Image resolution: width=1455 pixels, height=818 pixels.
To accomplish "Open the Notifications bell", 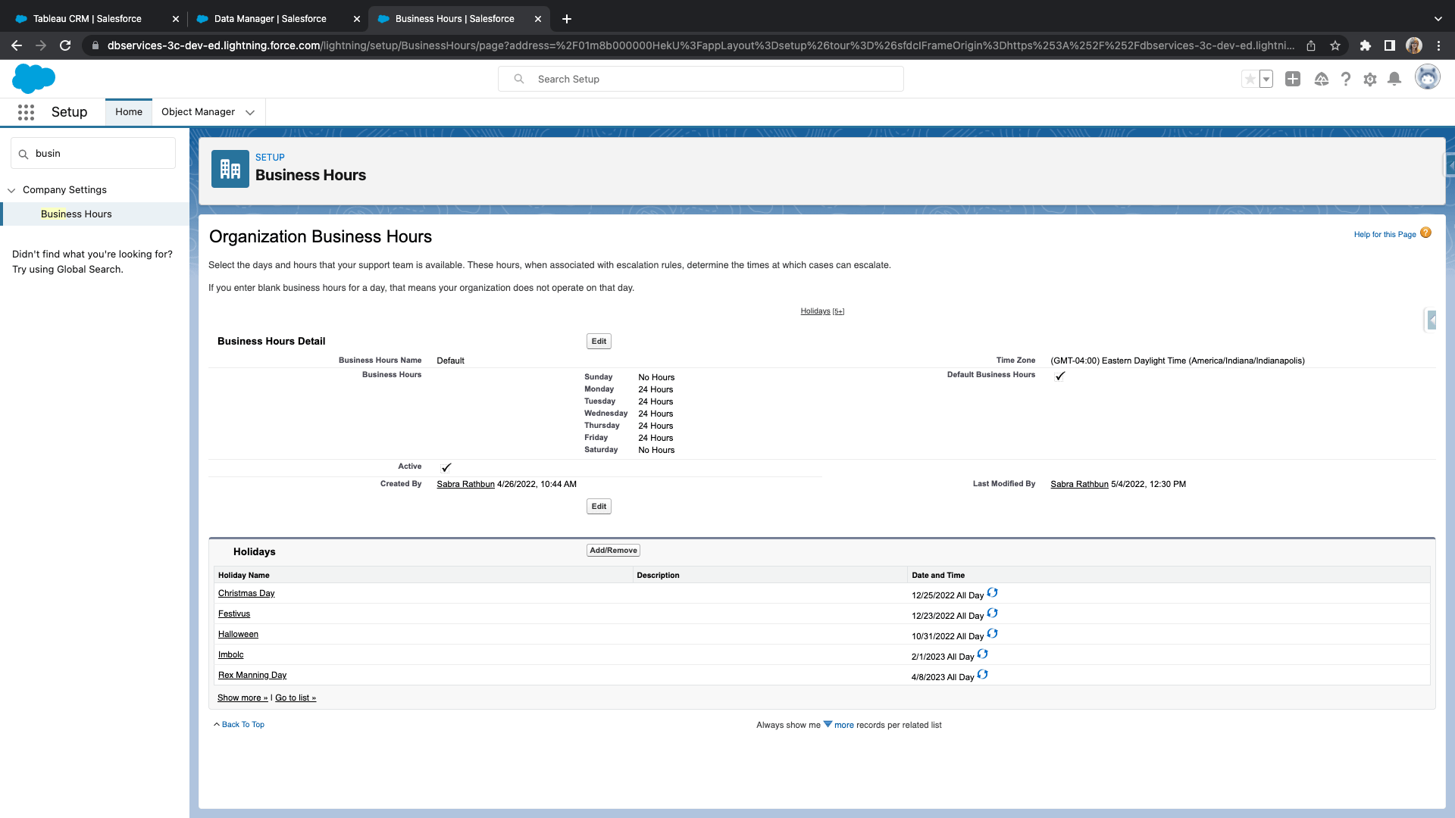I will click(x=1394, y=79).
